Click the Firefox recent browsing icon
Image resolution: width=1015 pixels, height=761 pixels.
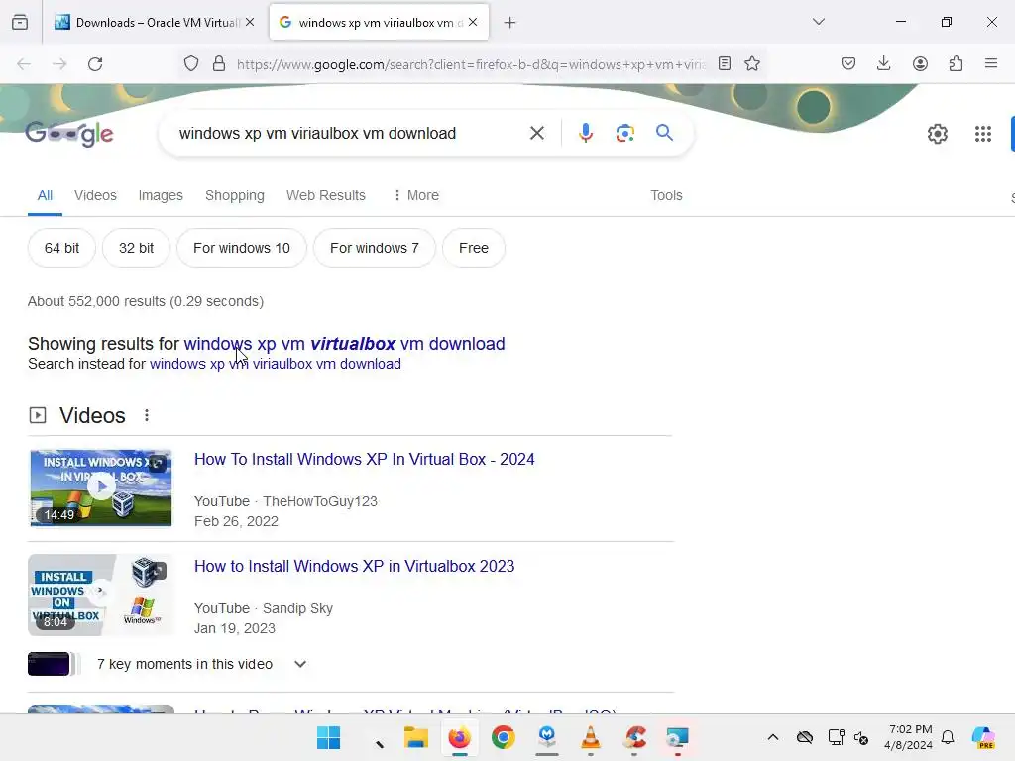coord(20,23)
